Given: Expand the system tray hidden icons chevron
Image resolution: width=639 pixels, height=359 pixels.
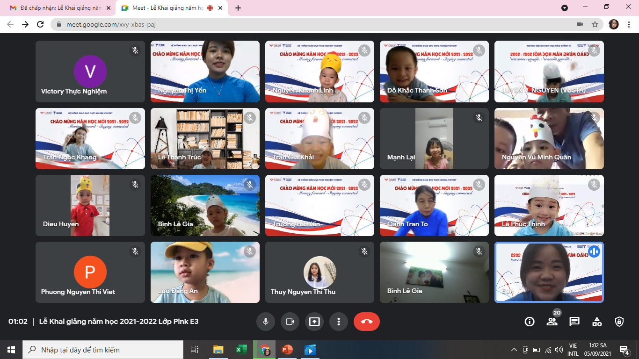Looking at the screenshot, I should pyautogui.click(x=514, y=350).
